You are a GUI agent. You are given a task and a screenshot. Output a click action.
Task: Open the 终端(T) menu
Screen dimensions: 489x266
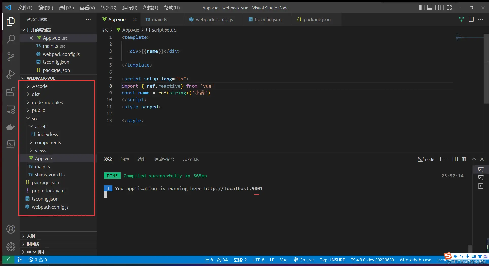coord(150,8)
